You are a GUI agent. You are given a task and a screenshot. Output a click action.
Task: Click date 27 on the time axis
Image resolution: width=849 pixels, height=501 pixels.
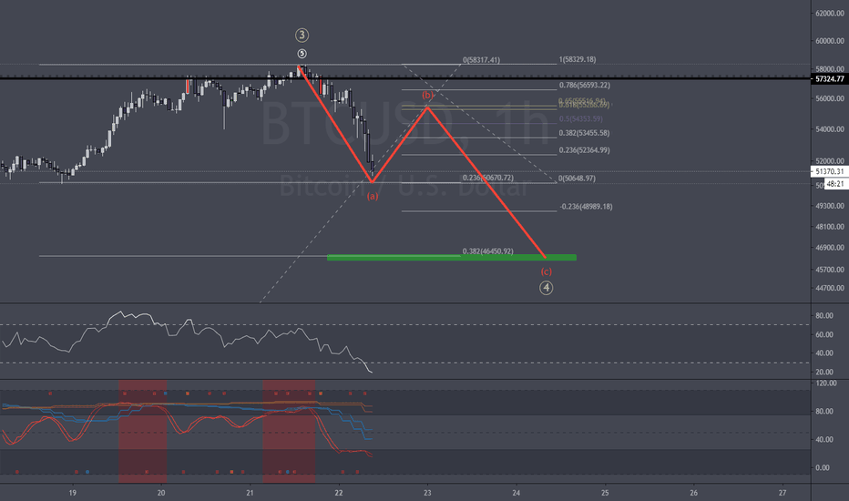pos(783,493)
